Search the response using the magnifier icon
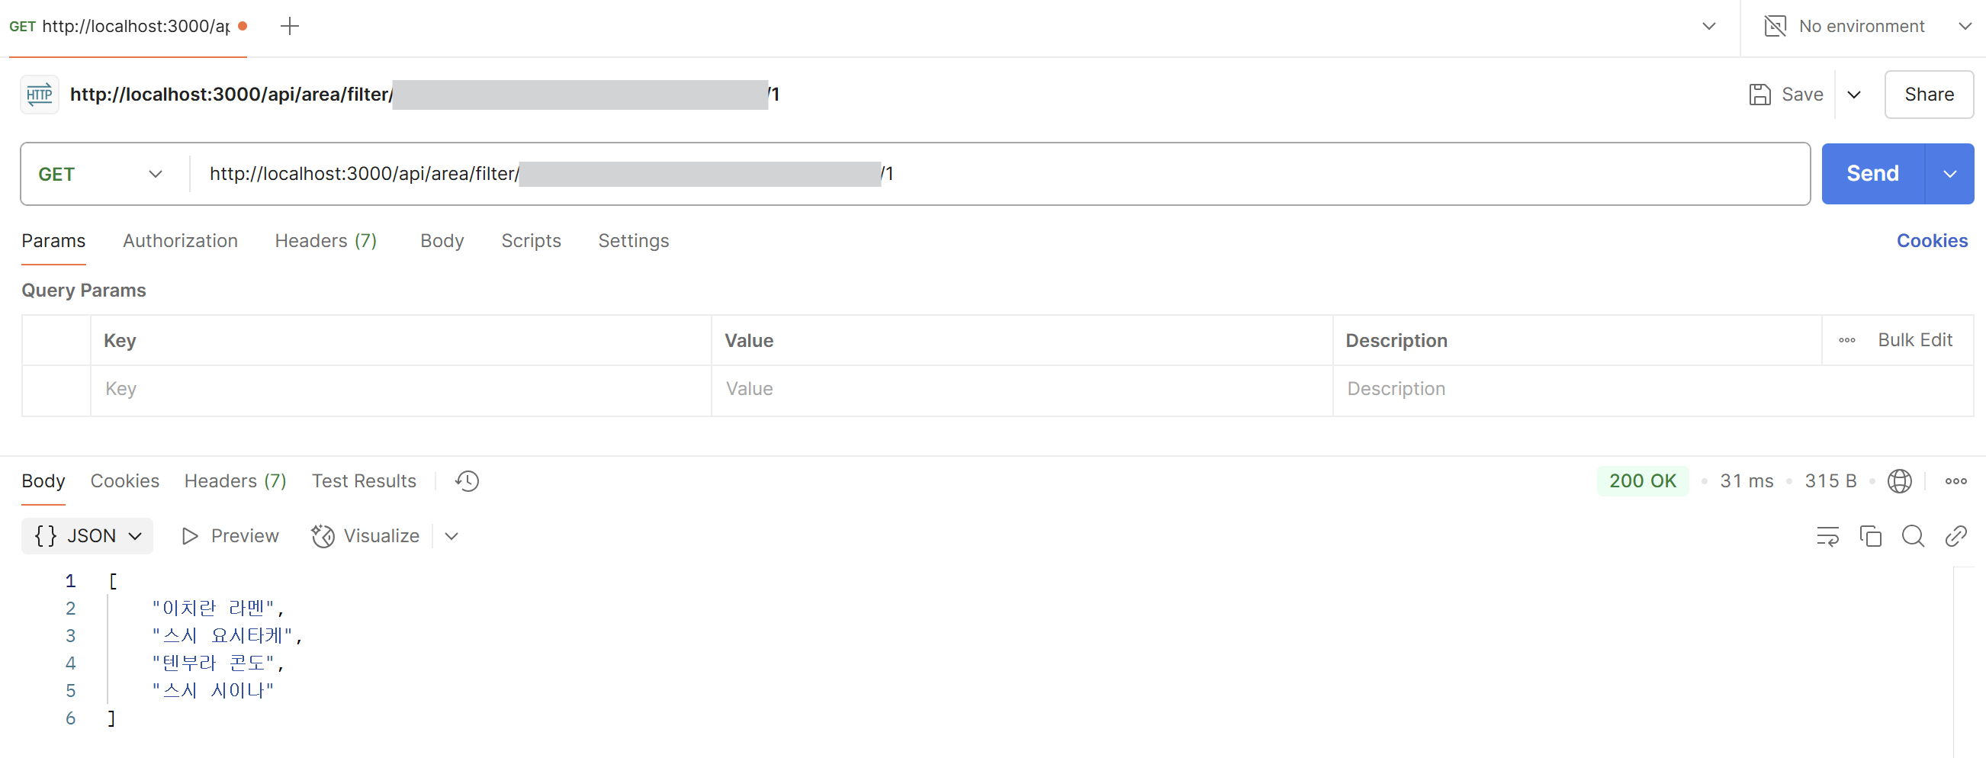Image resolution: width=1986 pixels, height=758 pixels. [1913, 536]
